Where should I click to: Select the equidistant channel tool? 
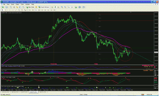pos(19,10)
